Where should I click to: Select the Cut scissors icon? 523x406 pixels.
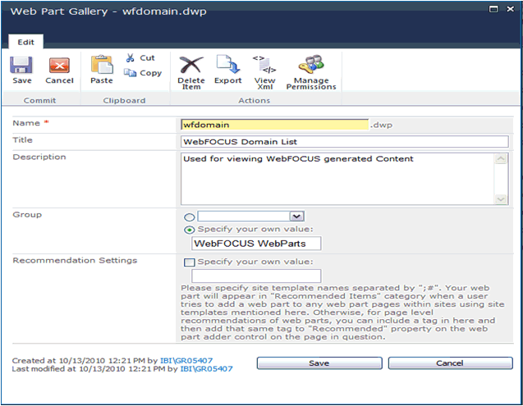point(131,58)
